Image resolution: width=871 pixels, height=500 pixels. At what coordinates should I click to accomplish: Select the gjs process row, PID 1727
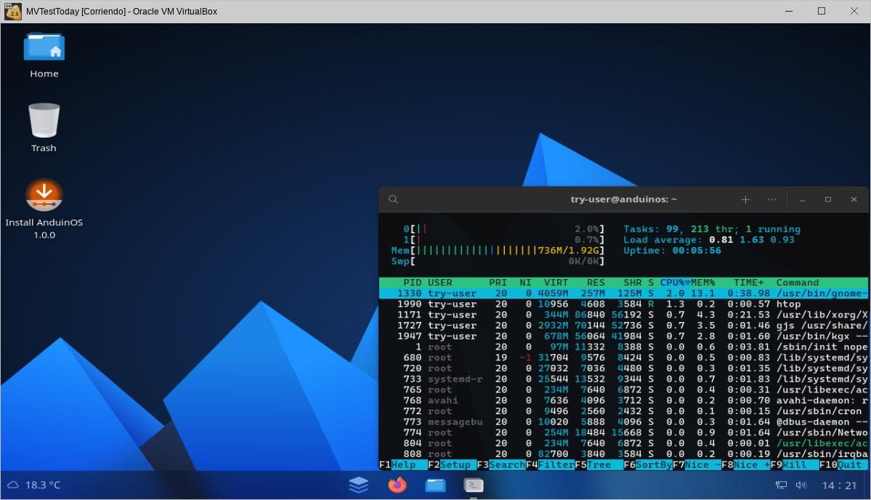coord(624,326)
